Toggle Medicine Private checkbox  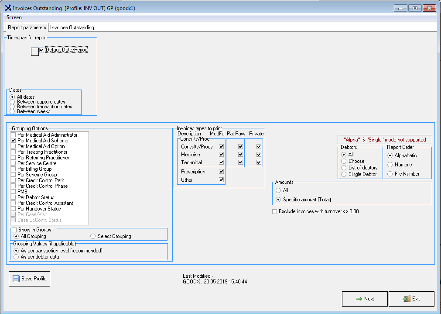[x=259, y=155]
